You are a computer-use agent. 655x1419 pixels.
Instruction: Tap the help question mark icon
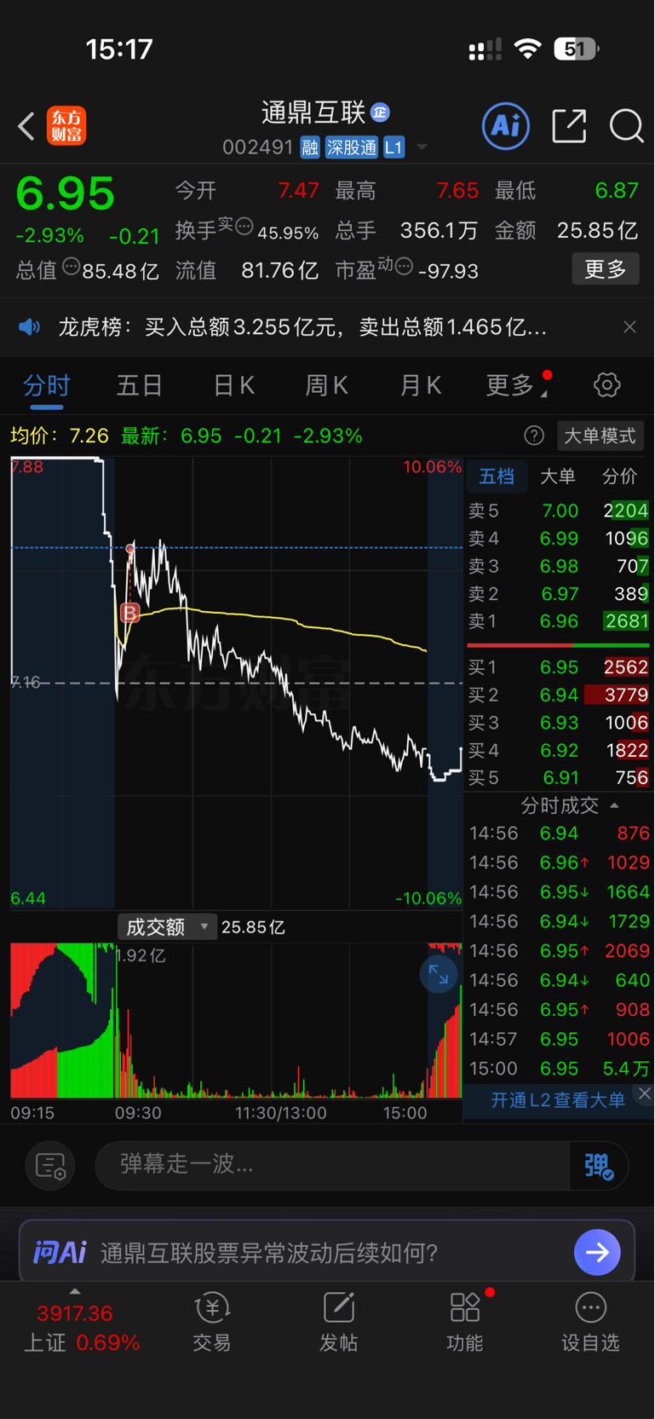[x=534, y=436]
